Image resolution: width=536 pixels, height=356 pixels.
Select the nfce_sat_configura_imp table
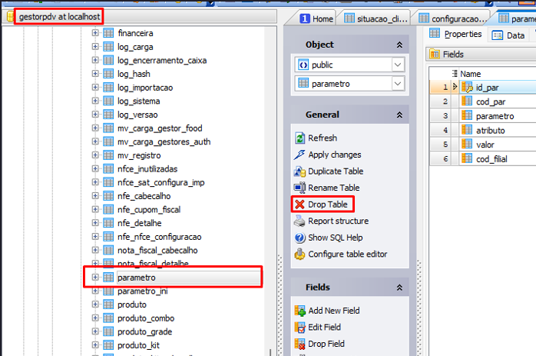click(x=161, y=182)
